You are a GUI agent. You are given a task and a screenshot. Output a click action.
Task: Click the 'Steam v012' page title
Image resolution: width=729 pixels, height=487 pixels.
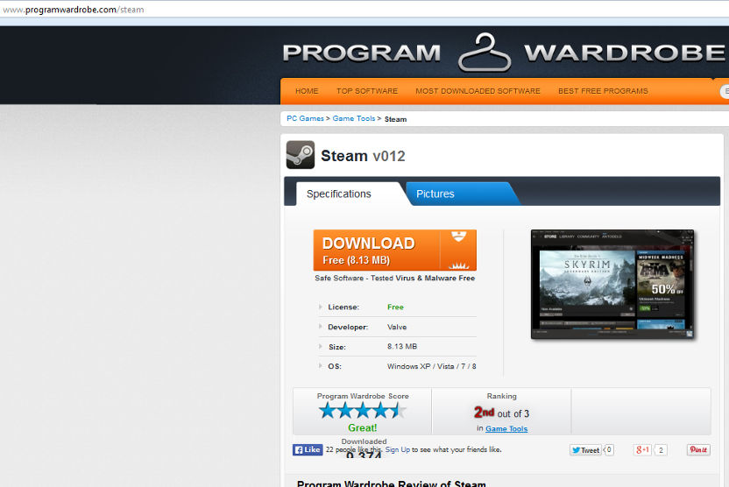[x=363, y=156]
